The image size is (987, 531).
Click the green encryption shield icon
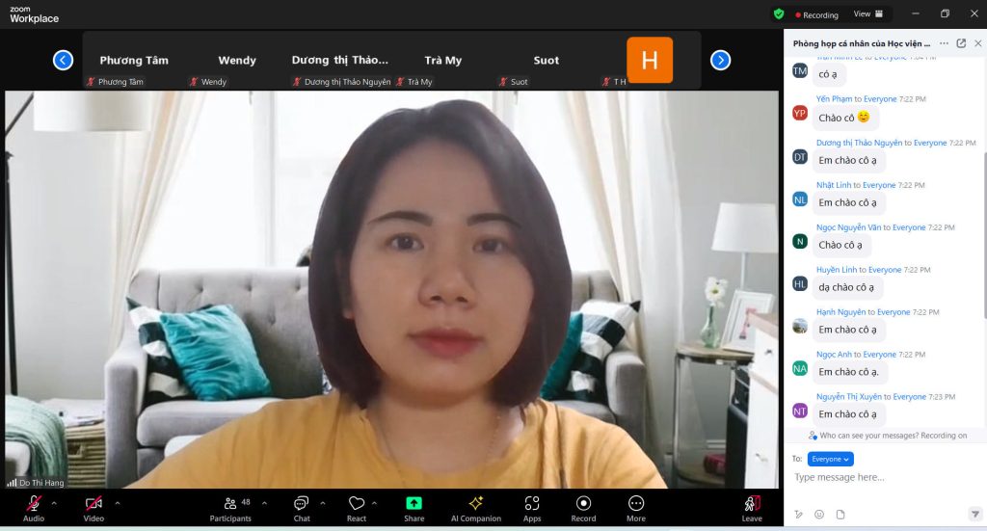(x=779, y=14)
